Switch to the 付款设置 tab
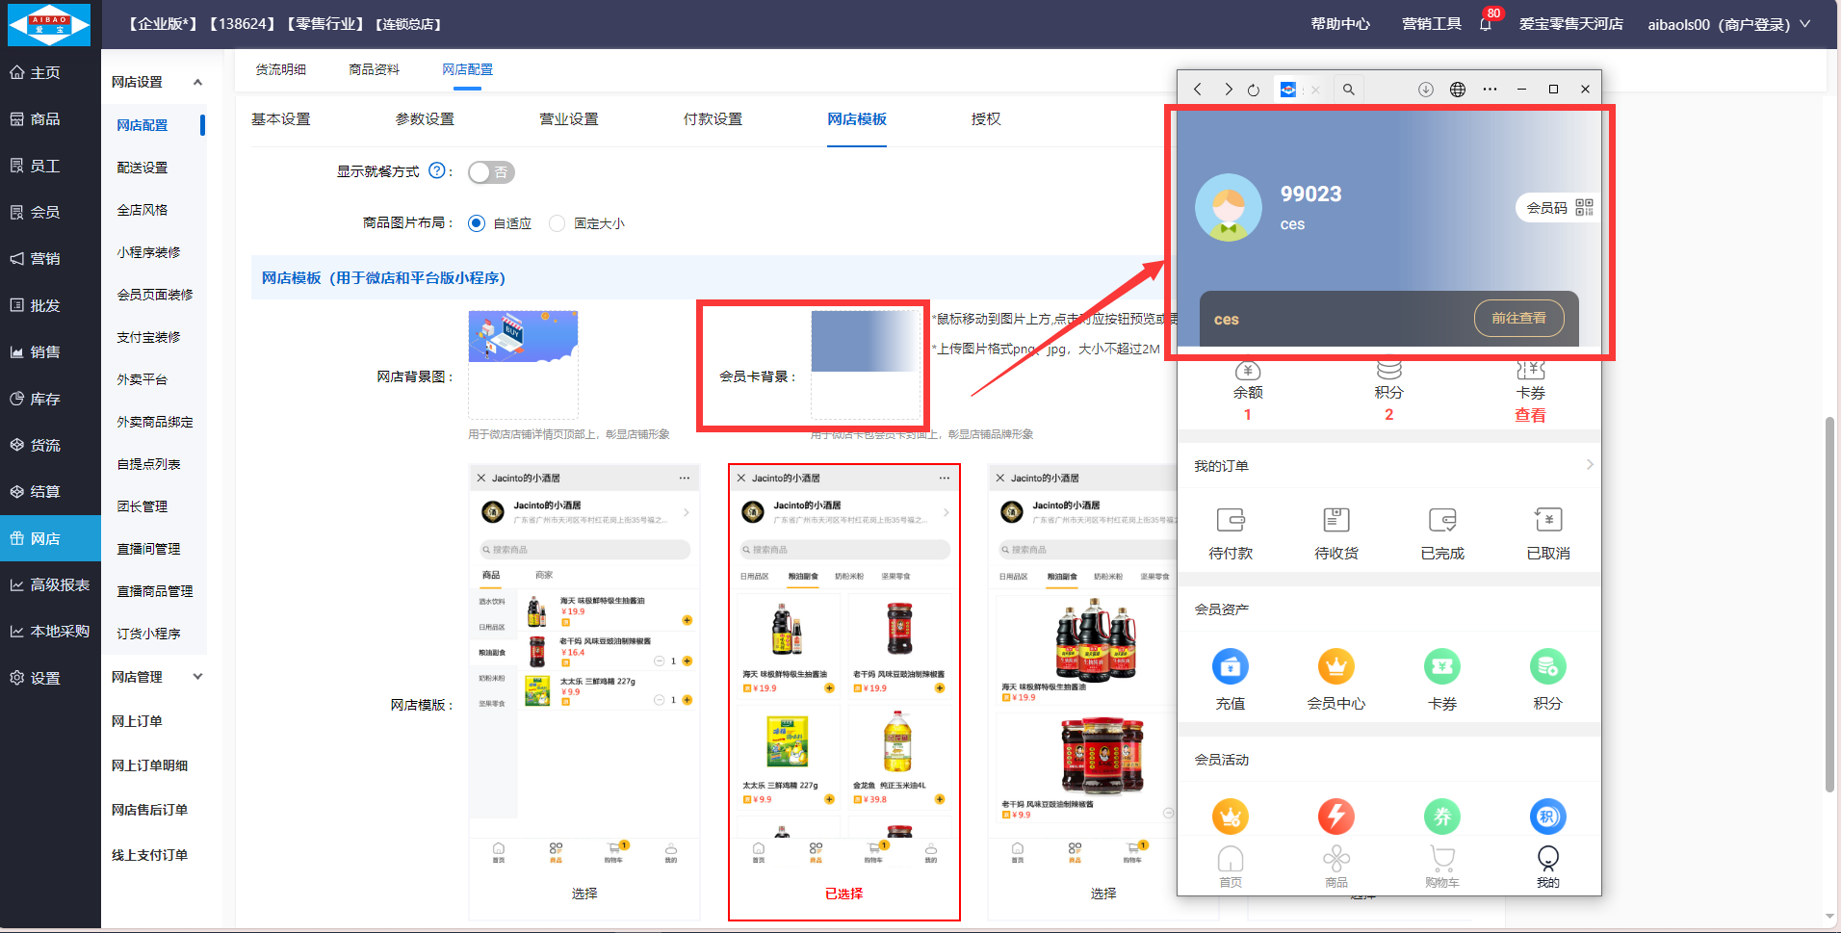 click(713, 119)
